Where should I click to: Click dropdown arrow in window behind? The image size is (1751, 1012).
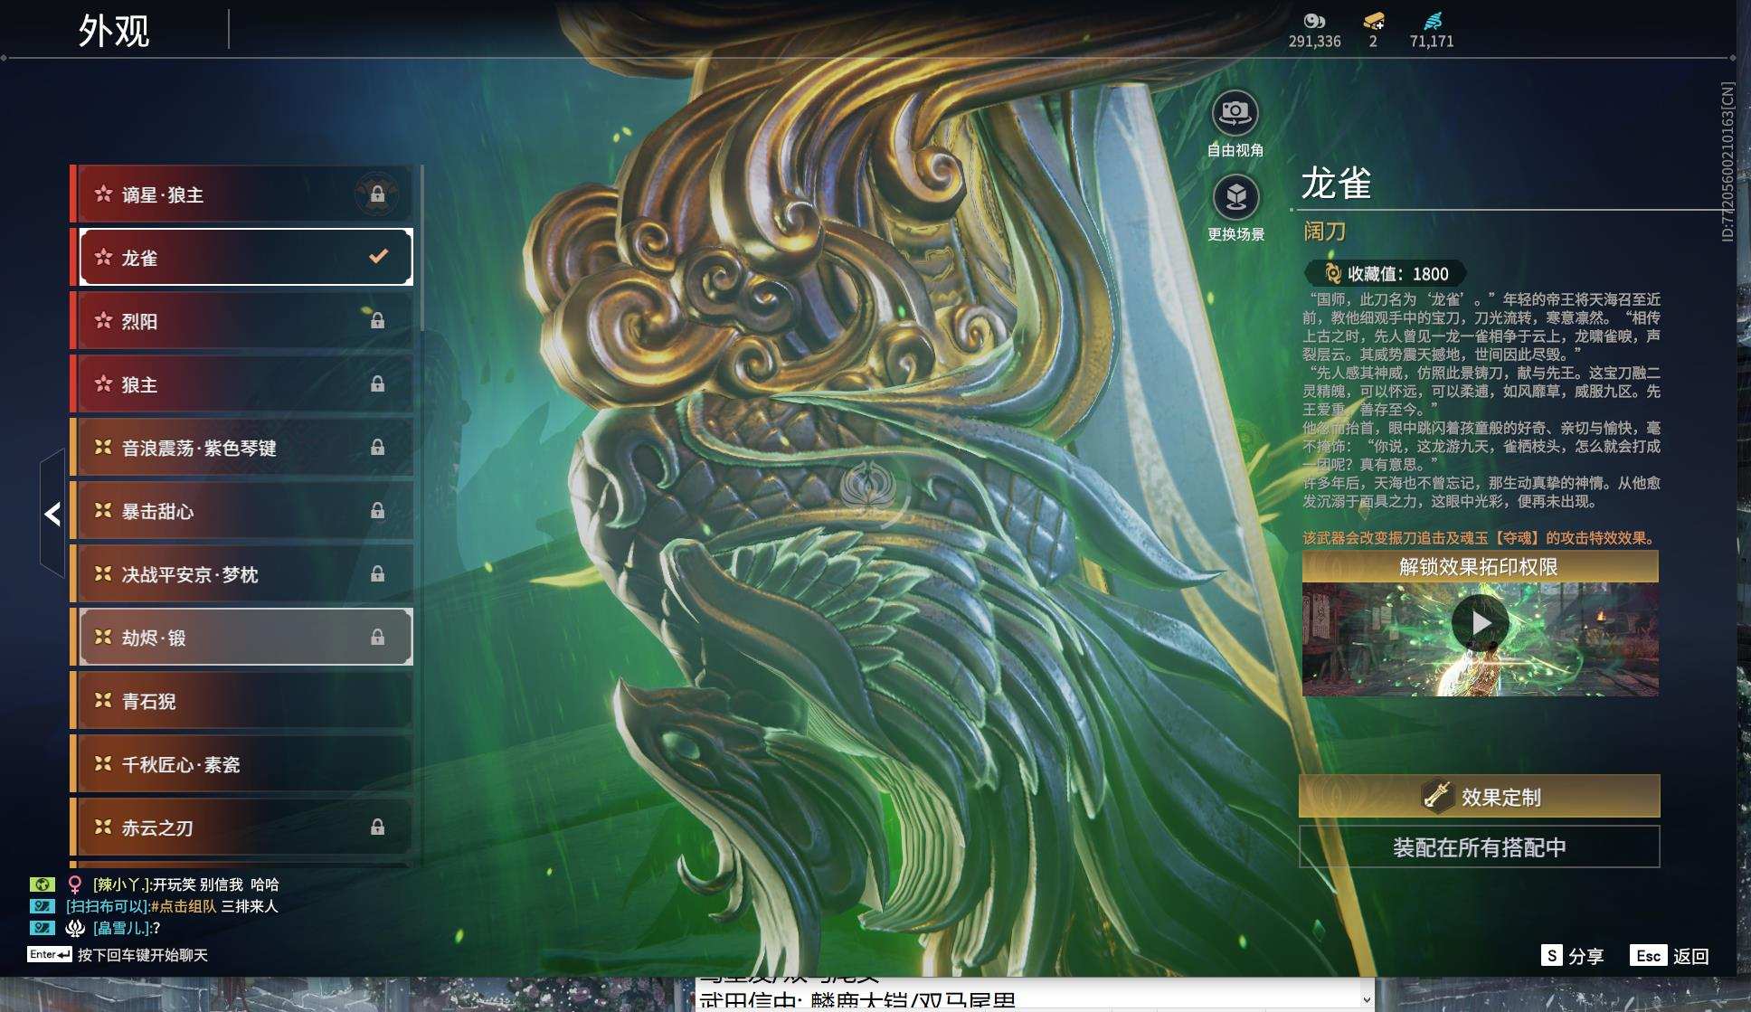pos(1366,999)
